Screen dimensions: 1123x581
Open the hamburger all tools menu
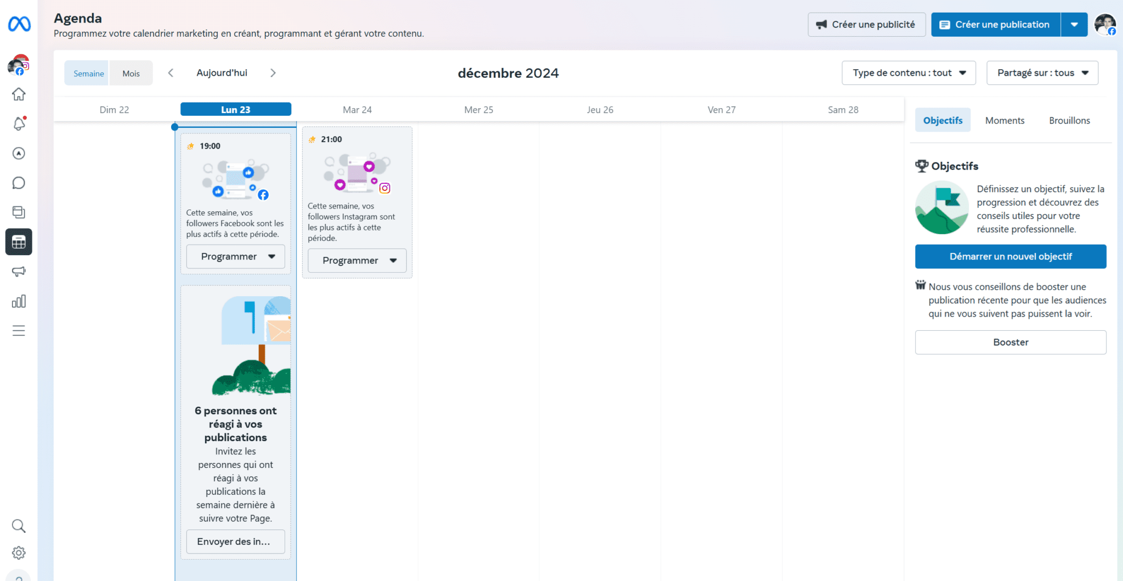(19, 331)
